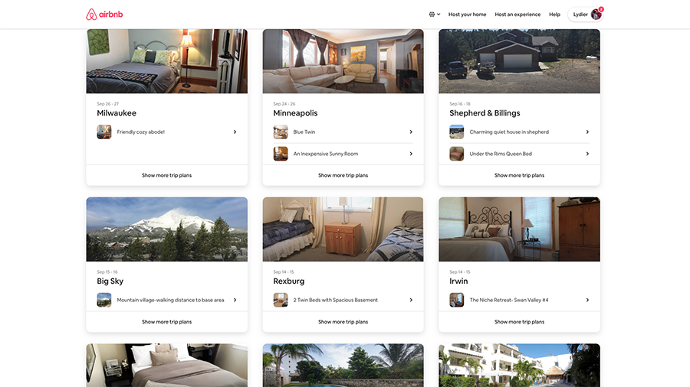Click Charming quiet house in shepherd thumbnail icon

[x=457, y=132]
